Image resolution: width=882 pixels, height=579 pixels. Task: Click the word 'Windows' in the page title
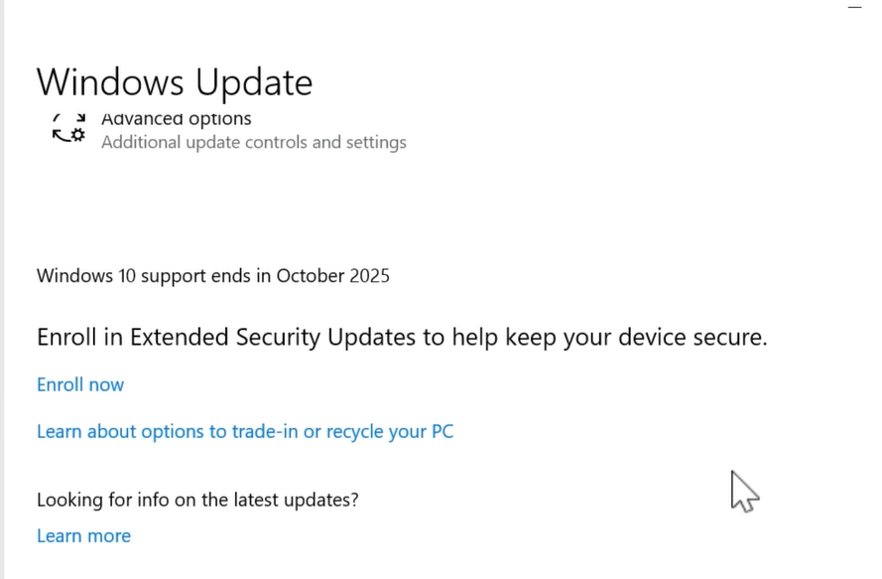(111, 81)
